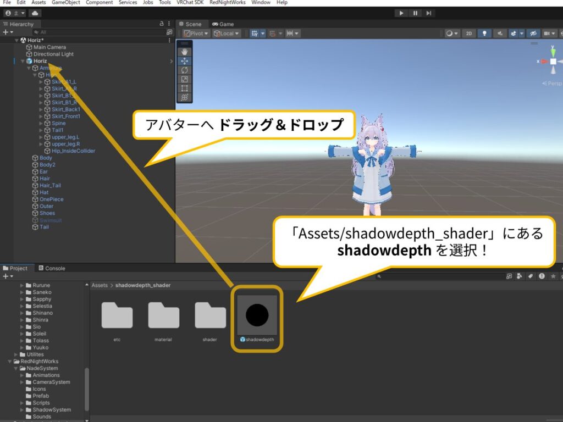Toggle hidden objects visibility in Scene toolbar
The width and height of the screenshot is (563, 422).
pyautogui.click(x=532, y=34)
